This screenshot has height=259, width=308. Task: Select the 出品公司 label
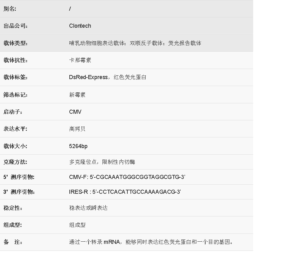tap(15, 26)
